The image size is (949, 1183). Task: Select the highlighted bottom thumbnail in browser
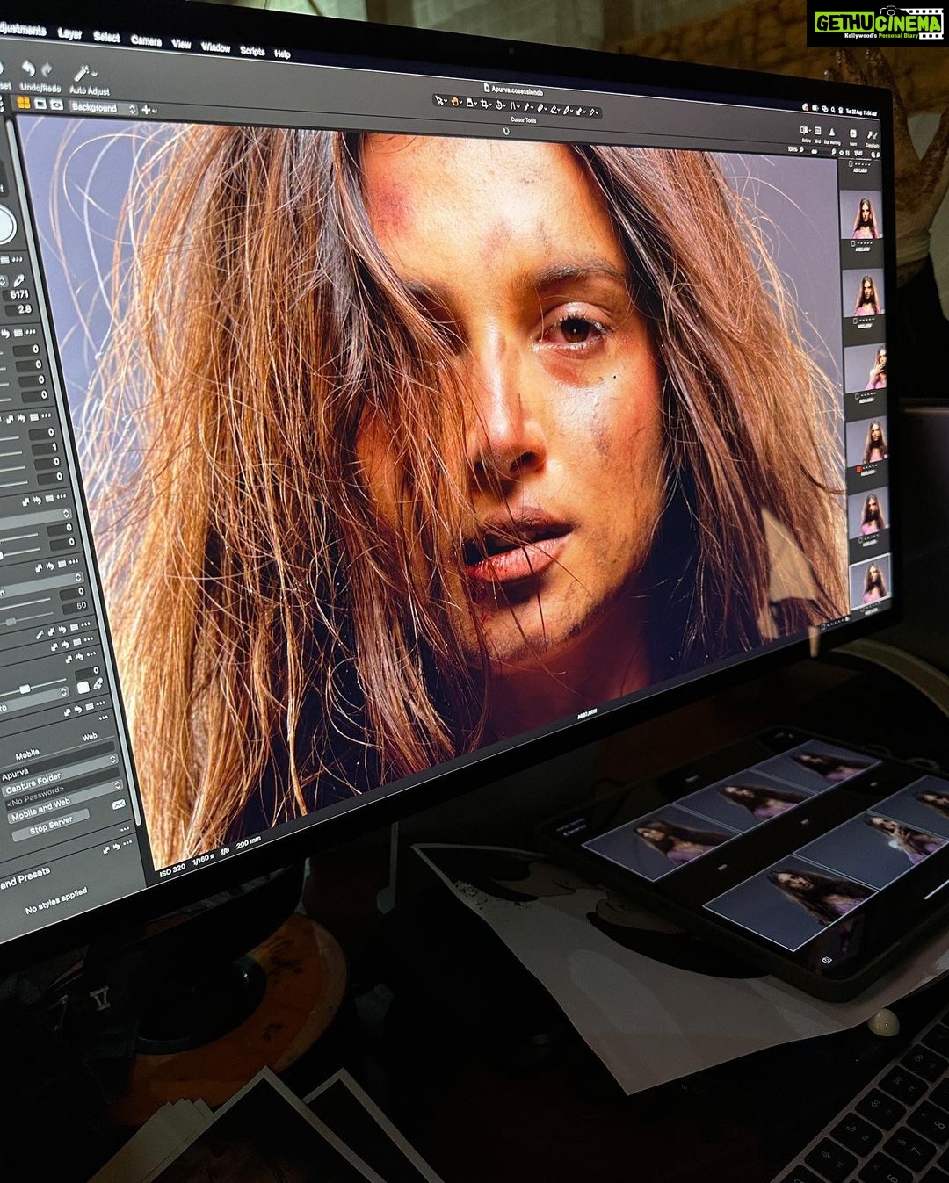coord(870,581)
